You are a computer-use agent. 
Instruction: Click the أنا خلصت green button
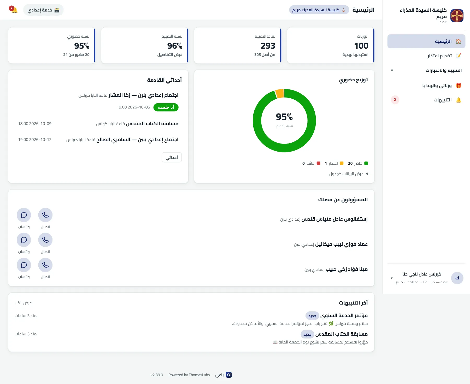166,107
